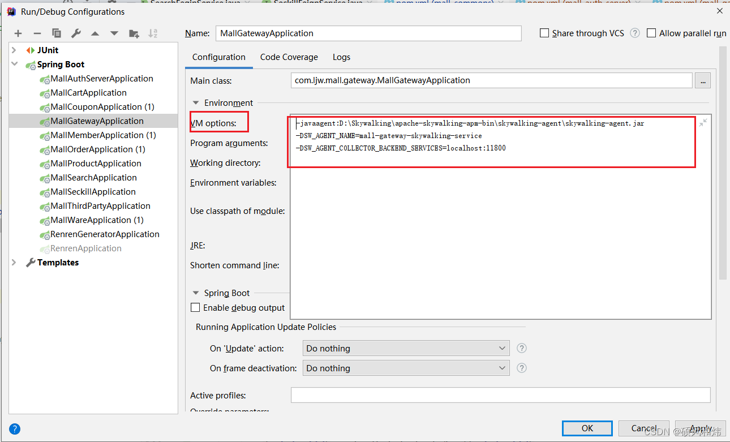Click the Cancel button

click(x=644, y=428)
